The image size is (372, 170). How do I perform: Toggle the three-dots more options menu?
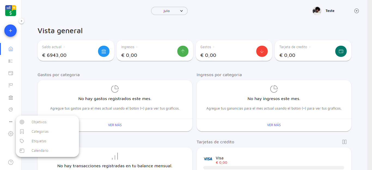11,122
